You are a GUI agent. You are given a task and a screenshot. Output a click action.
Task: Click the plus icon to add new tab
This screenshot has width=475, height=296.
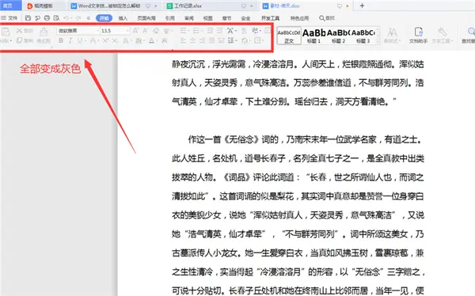point(362,6)
